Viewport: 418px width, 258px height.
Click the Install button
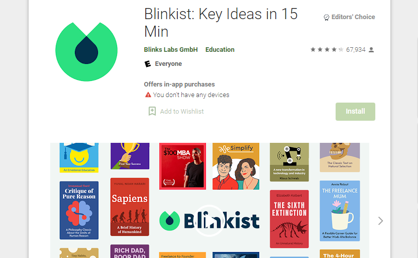click(355, 112)
